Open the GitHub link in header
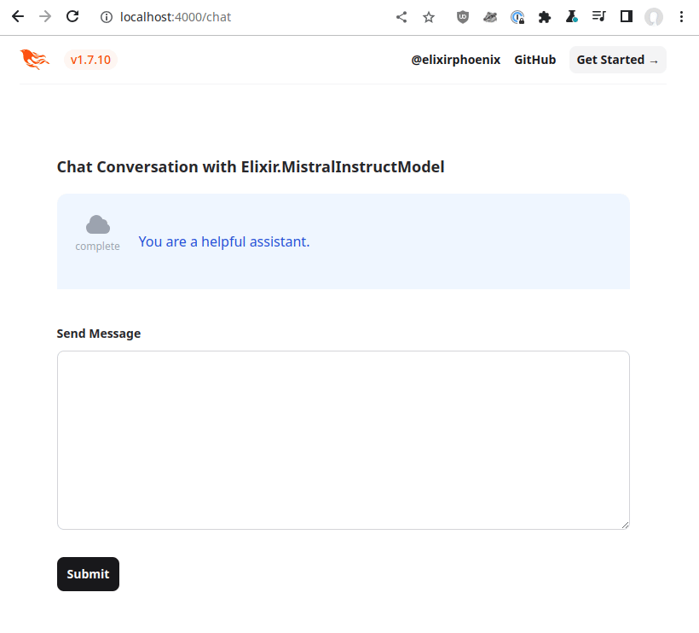Viewport: 699px width, 633px height. tap(534, 60)
